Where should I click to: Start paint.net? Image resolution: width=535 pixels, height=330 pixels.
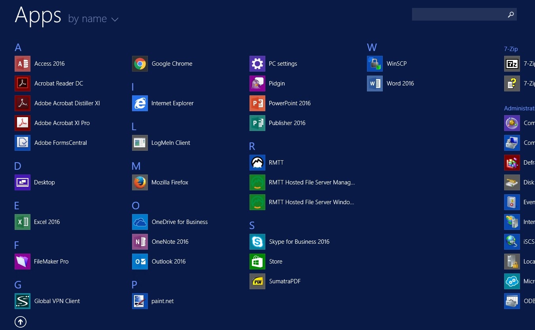(153, 301)
